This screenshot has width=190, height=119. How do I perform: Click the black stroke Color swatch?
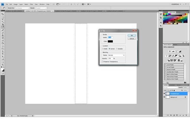[110, 41]
